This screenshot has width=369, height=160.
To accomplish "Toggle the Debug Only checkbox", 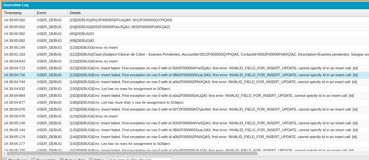I will point(61,159).
